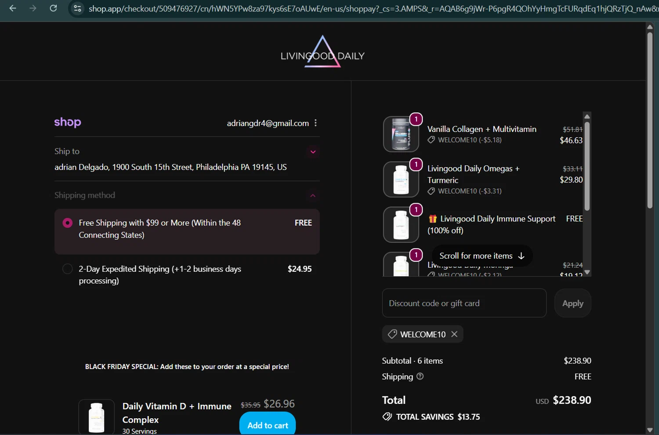
Task: Click the order items list scrollbar thumb
Action: click(x=587, y=166)
